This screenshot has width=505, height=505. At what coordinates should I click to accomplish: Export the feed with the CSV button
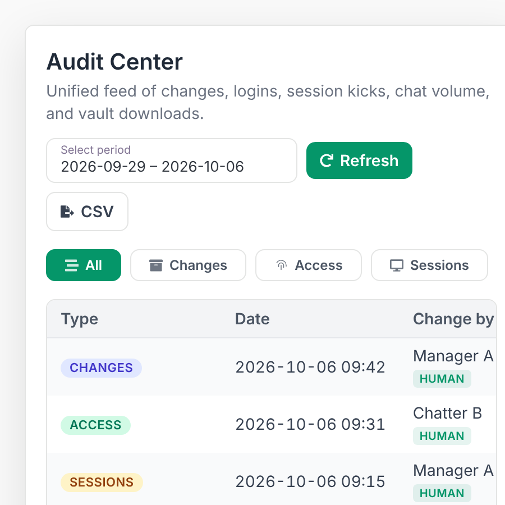[88, 212]
